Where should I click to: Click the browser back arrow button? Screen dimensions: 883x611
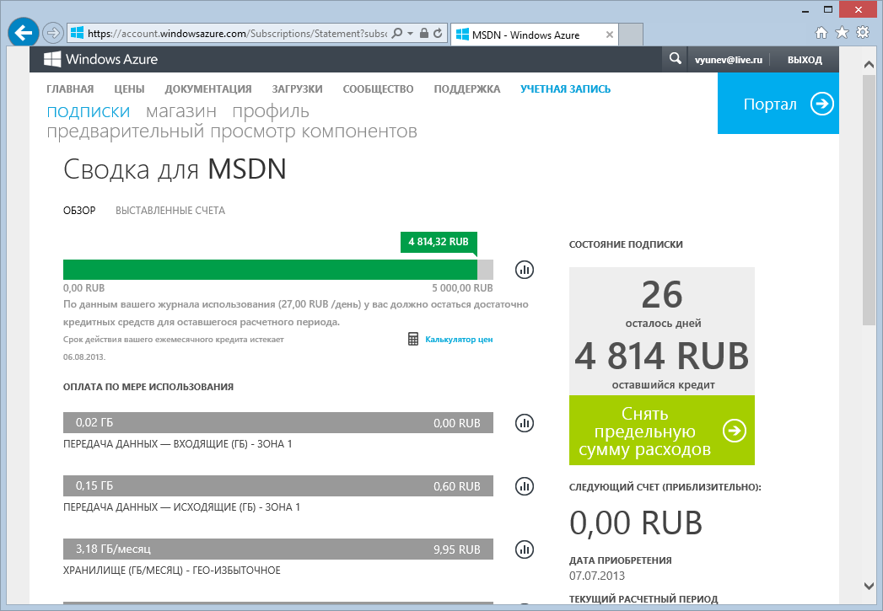(x=23, y=33)
